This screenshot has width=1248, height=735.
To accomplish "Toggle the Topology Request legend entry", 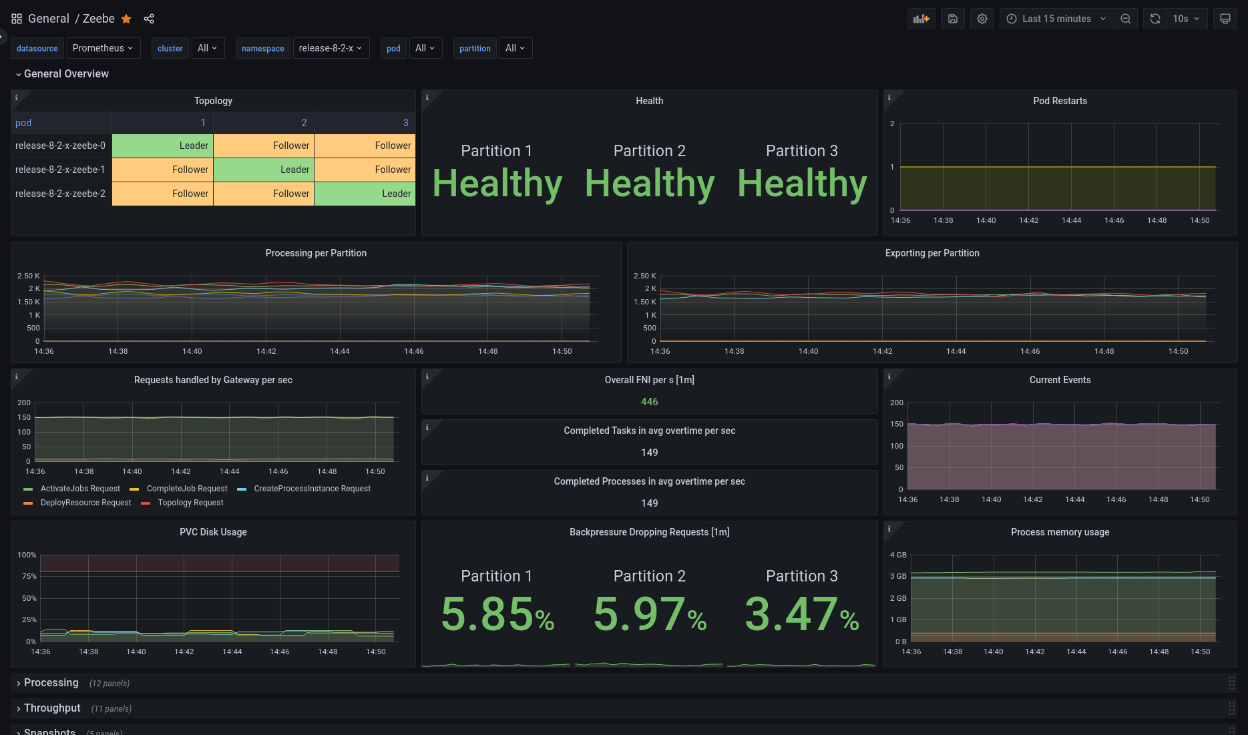I will (190, 503).
